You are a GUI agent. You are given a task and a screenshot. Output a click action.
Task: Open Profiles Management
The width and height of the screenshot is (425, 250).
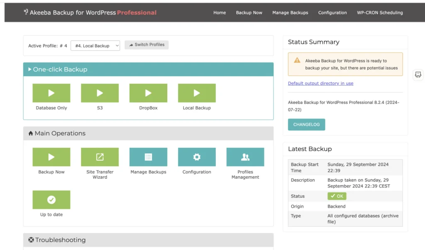tap(245, 157)
